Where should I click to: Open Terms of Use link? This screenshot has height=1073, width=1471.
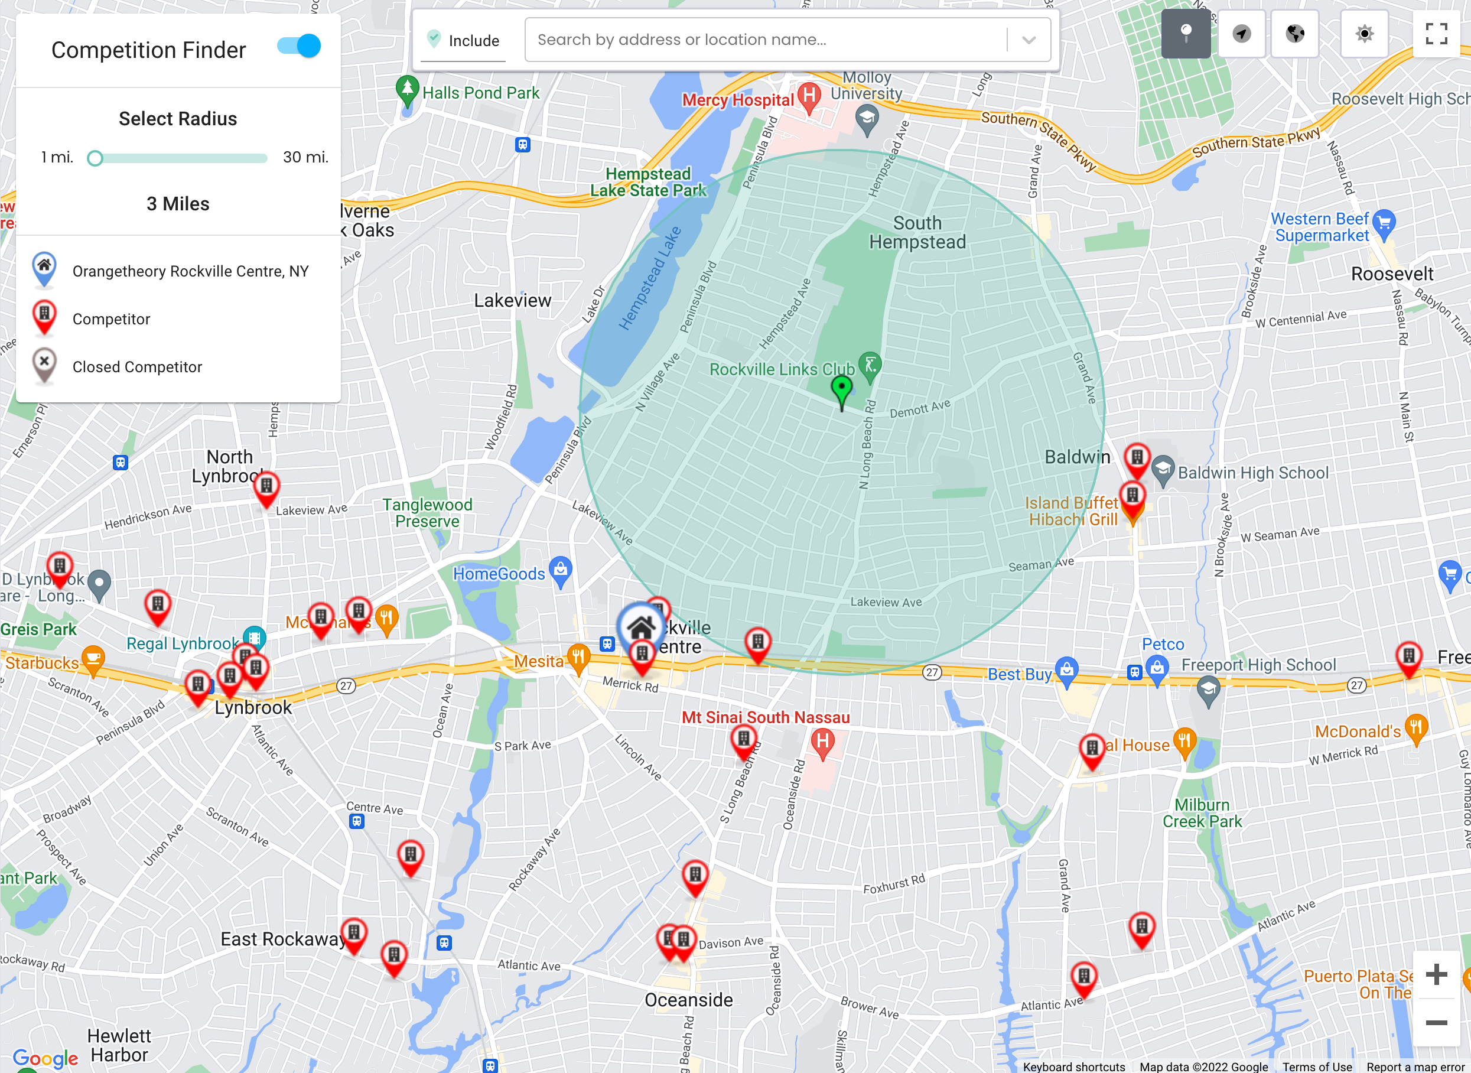point(1316,1067)
